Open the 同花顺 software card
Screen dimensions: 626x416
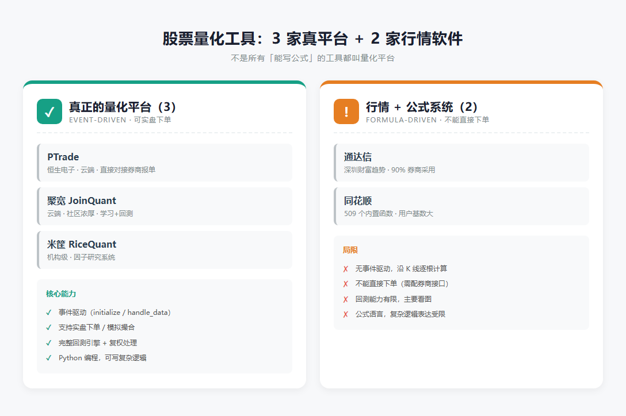pyautogui.click(x=461, y=206)
